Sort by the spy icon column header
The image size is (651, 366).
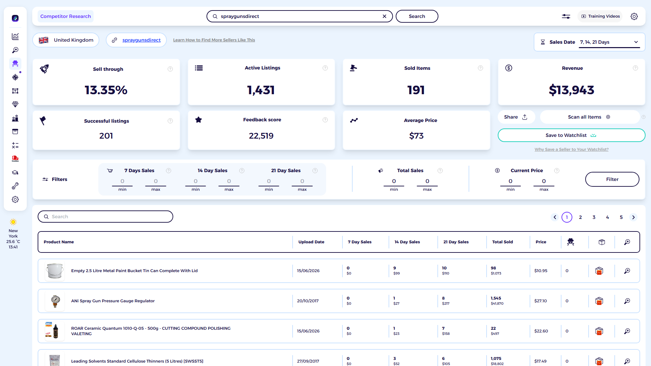pyautogui.click(x=571, y=242)
